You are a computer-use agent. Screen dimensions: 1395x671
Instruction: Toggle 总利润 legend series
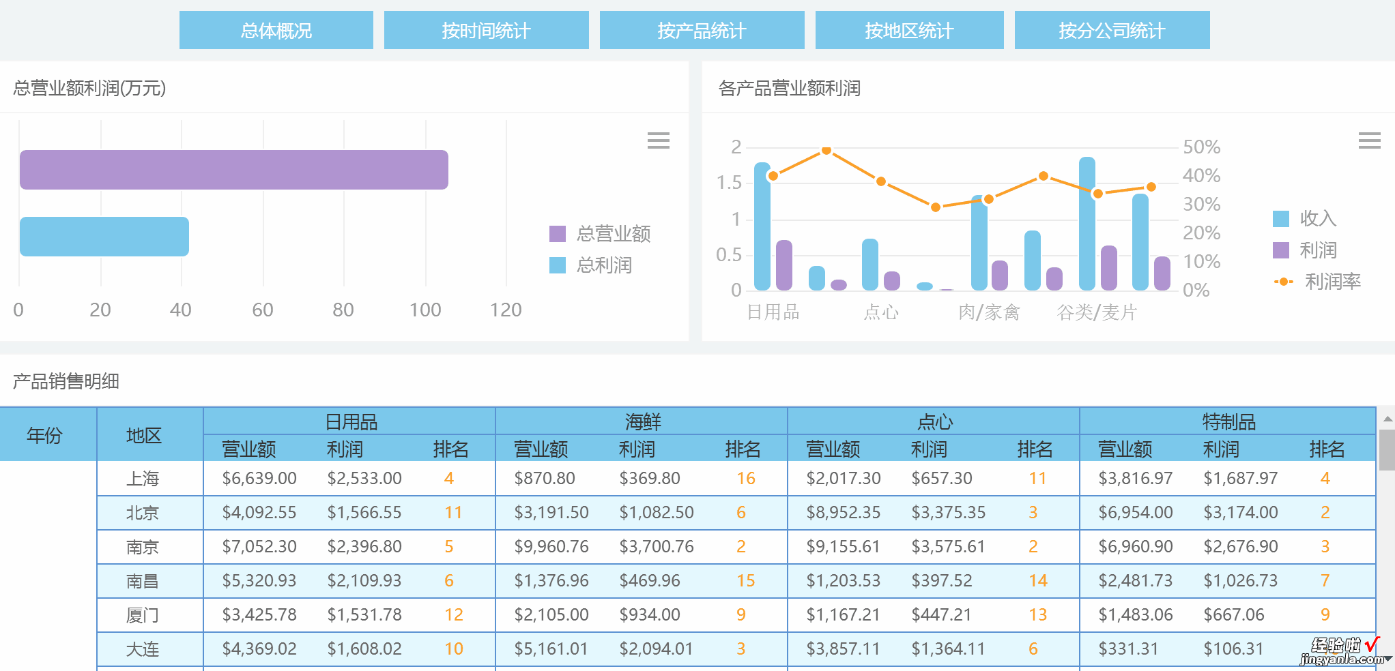591,265
